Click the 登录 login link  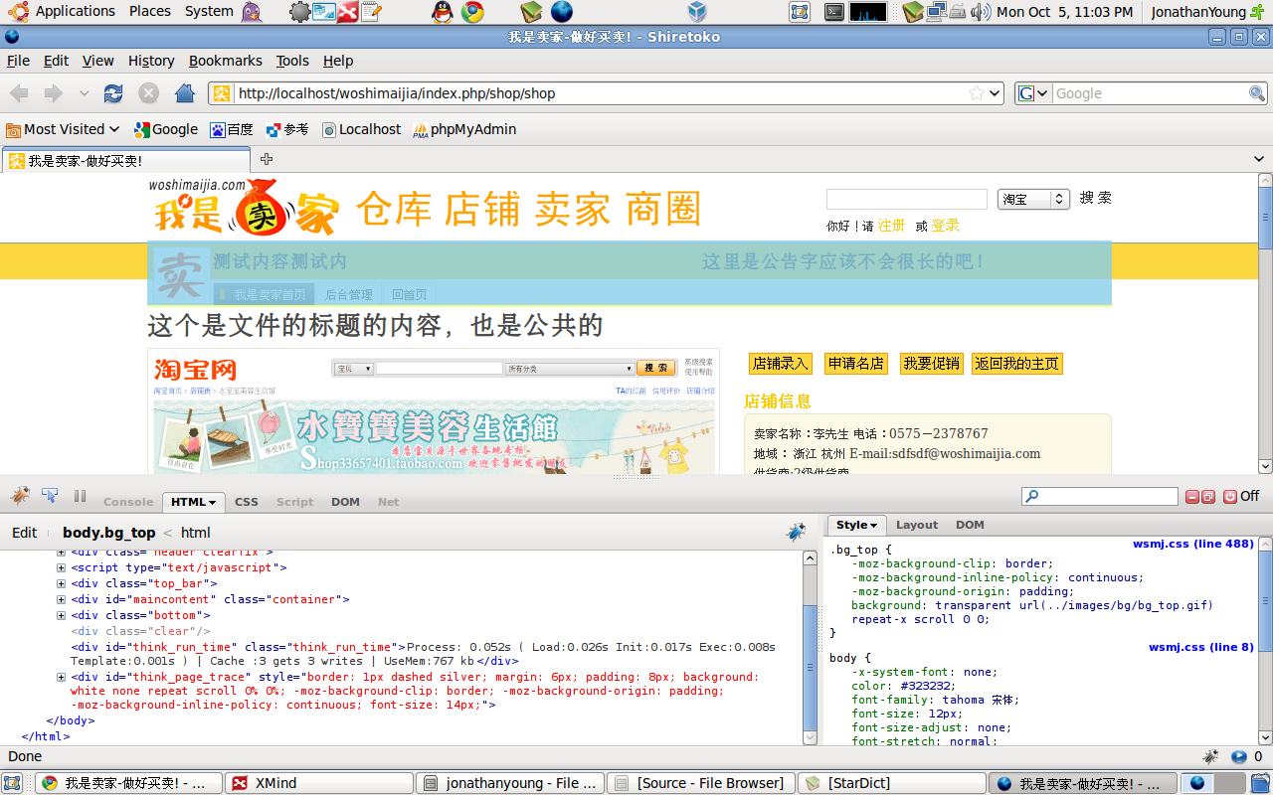(x=945, y=226)
